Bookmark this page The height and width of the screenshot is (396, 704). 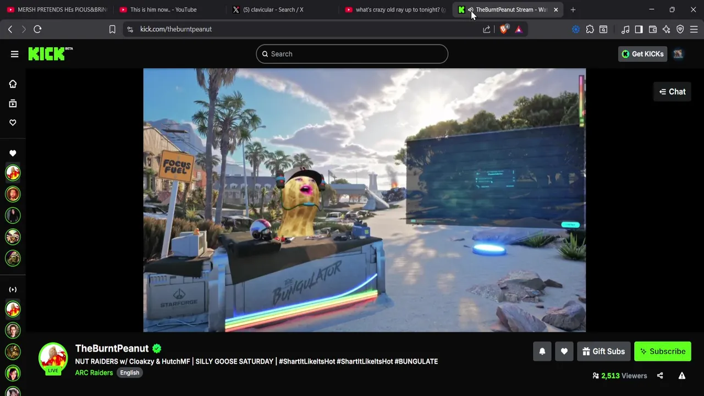point(112,29)
